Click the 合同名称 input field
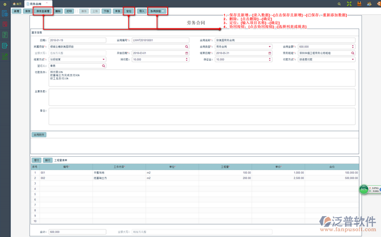This screenshot has width=381, height=237. [x=285, y=40]
